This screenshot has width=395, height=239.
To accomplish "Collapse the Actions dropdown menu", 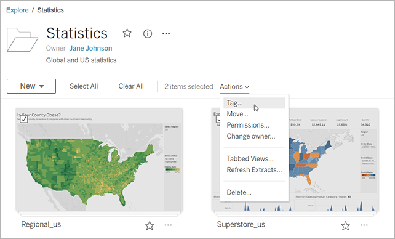I will coord(234,87).
